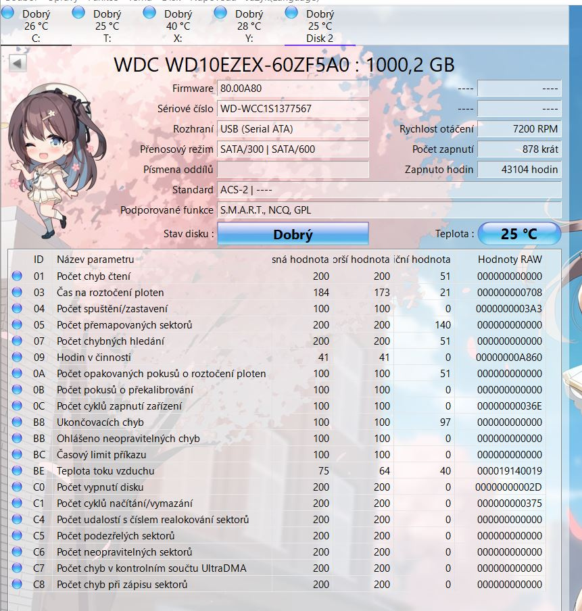This screenshot has height=611, width=582.
Task: Click the blue orb beside parameter C8
Action: [18, 585]
